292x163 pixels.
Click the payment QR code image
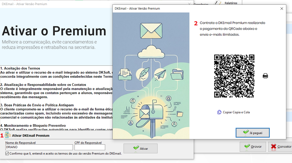234,76
